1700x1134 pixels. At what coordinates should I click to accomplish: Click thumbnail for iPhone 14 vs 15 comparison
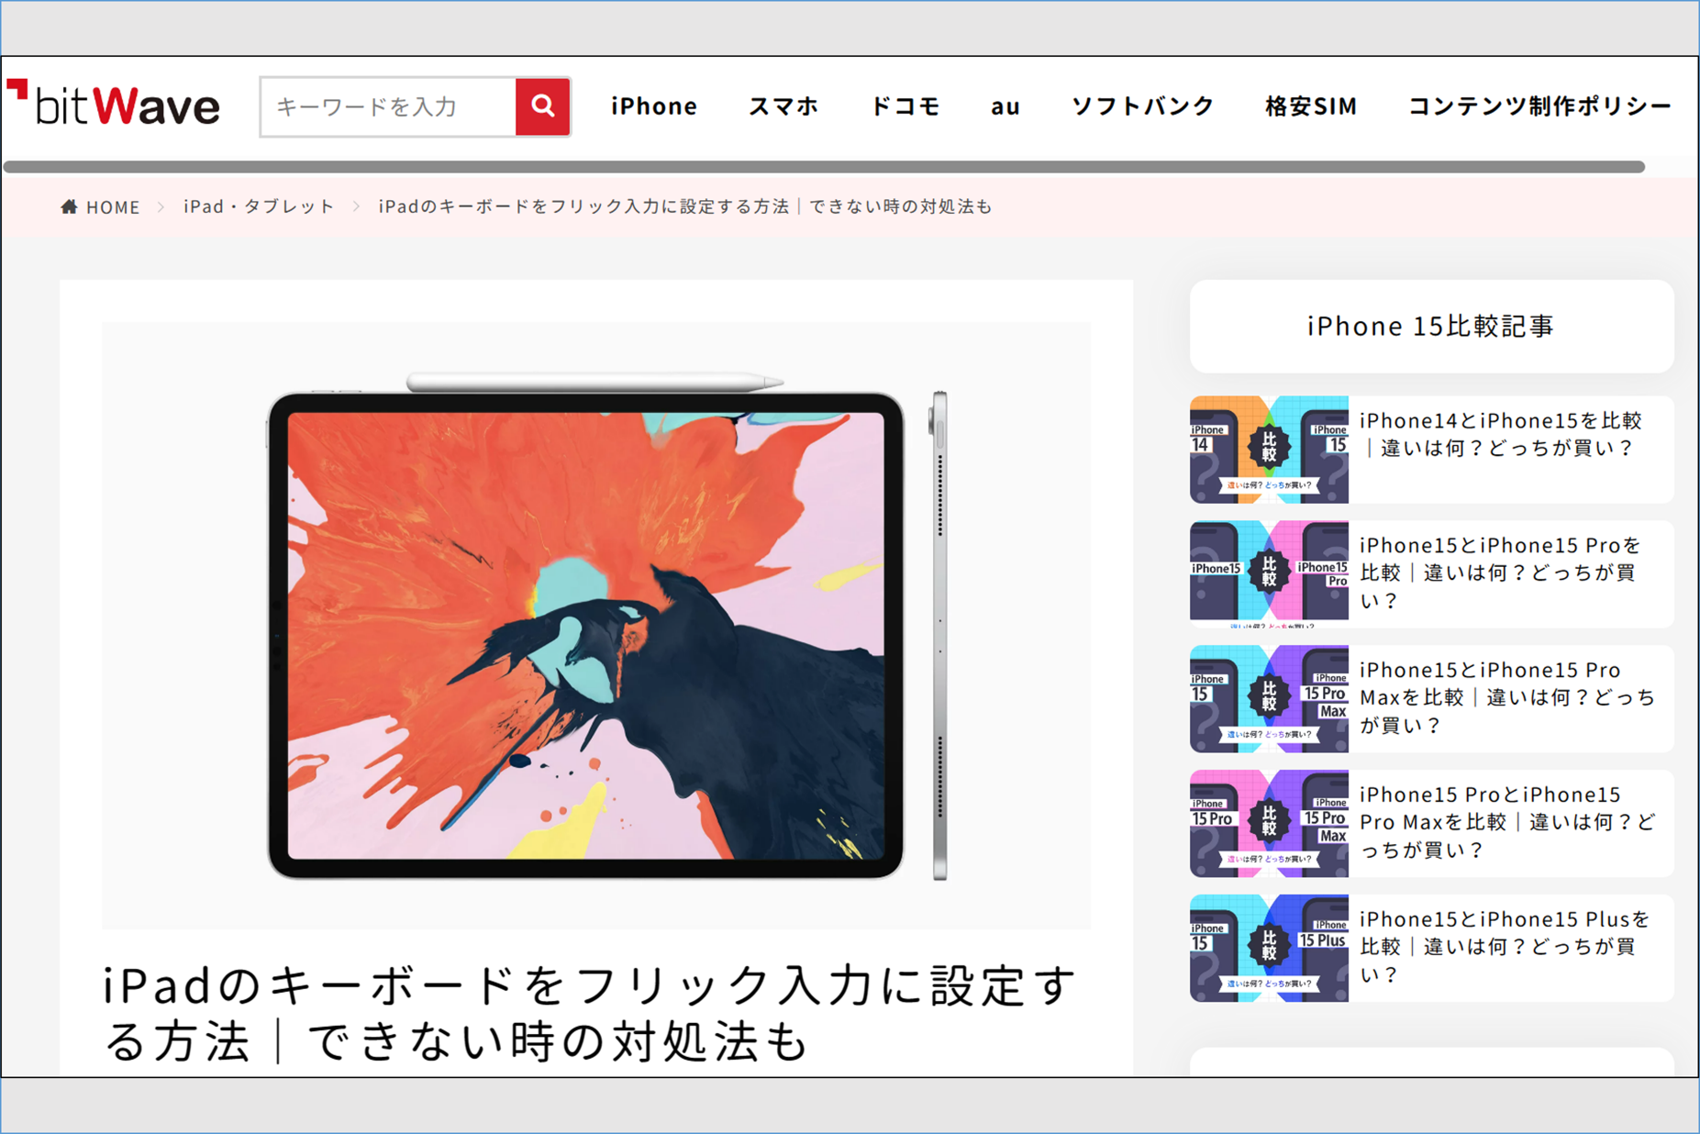coord(1269,450)
